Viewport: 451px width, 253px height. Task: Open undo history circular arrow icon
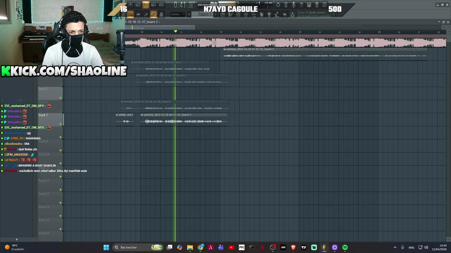click(x=278, y=5)
